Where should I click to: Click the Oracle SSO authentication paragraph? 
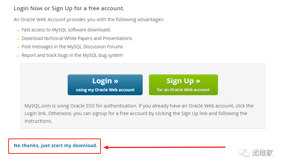pyautogui.click(x=139, y=113)
